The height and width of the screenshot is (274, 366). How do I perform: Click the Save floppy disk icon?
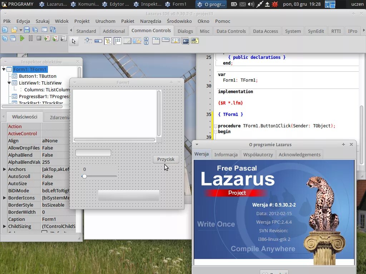coord(27,30)
